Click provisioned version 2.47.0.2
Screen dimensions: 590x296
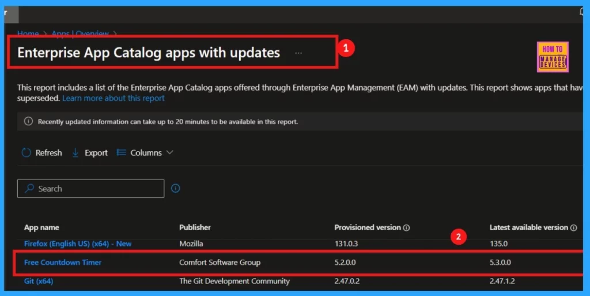[x=347, y=281]
